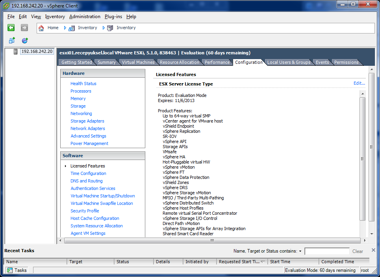The width and height of the screenshot is (380, 277).
Task: Open the Administration menu
Action: pos(85,17)
